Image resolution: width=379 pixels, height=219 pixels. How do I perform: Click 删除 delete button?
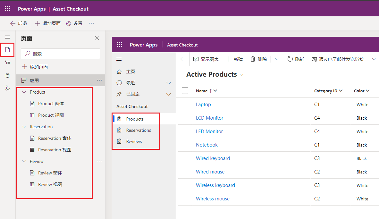click(258, 59)
